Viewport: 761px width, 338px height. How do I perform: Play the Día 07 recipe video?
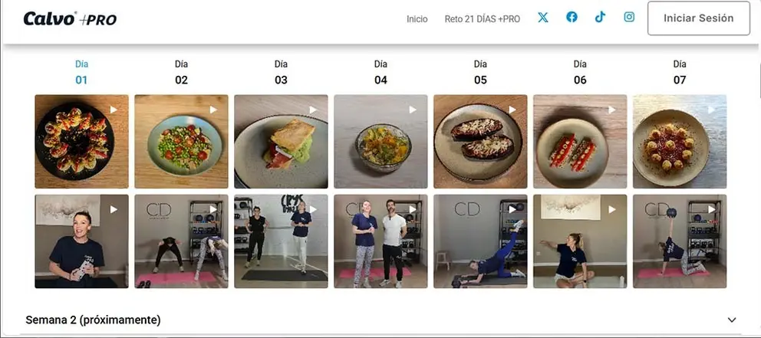[x=679, y=141]
